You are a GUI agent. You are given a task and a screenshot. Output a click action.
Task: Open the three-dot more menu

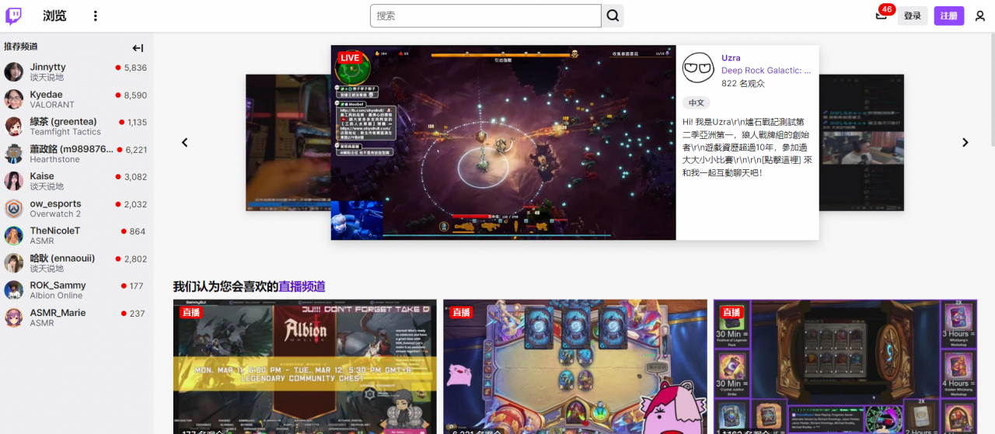pyautogui.click(x=95, y=16)
